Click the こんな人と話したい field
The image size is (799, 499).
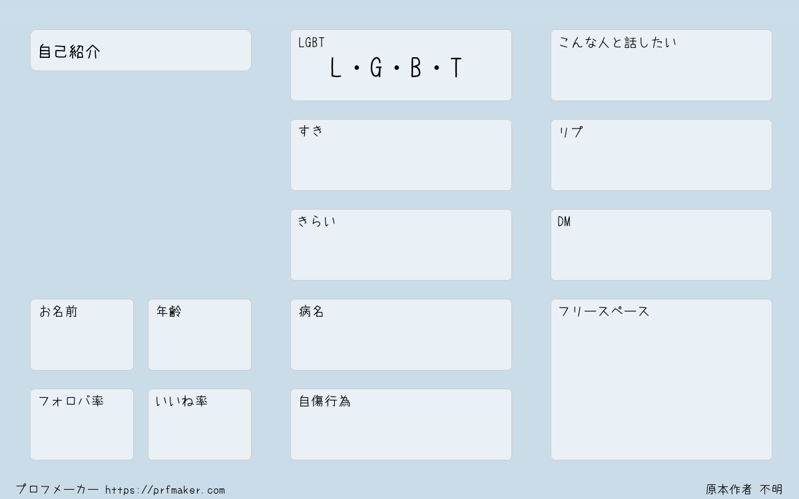pos(661,65)
